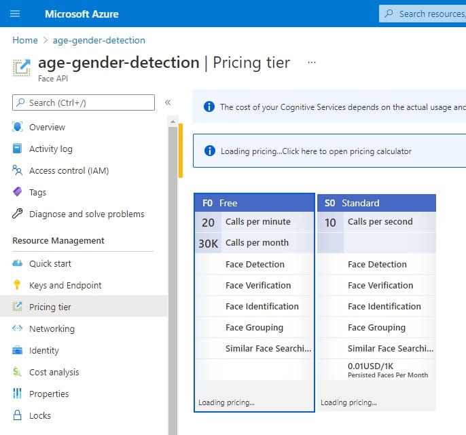
Task: Go to Home breadcrumb link
Action: [25, 40]
